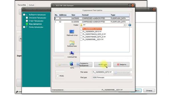This screenshot has height=102, width=182.
Task: Click the file icon of FL_5Q0980556B__0231.frf
Action: 81,39
